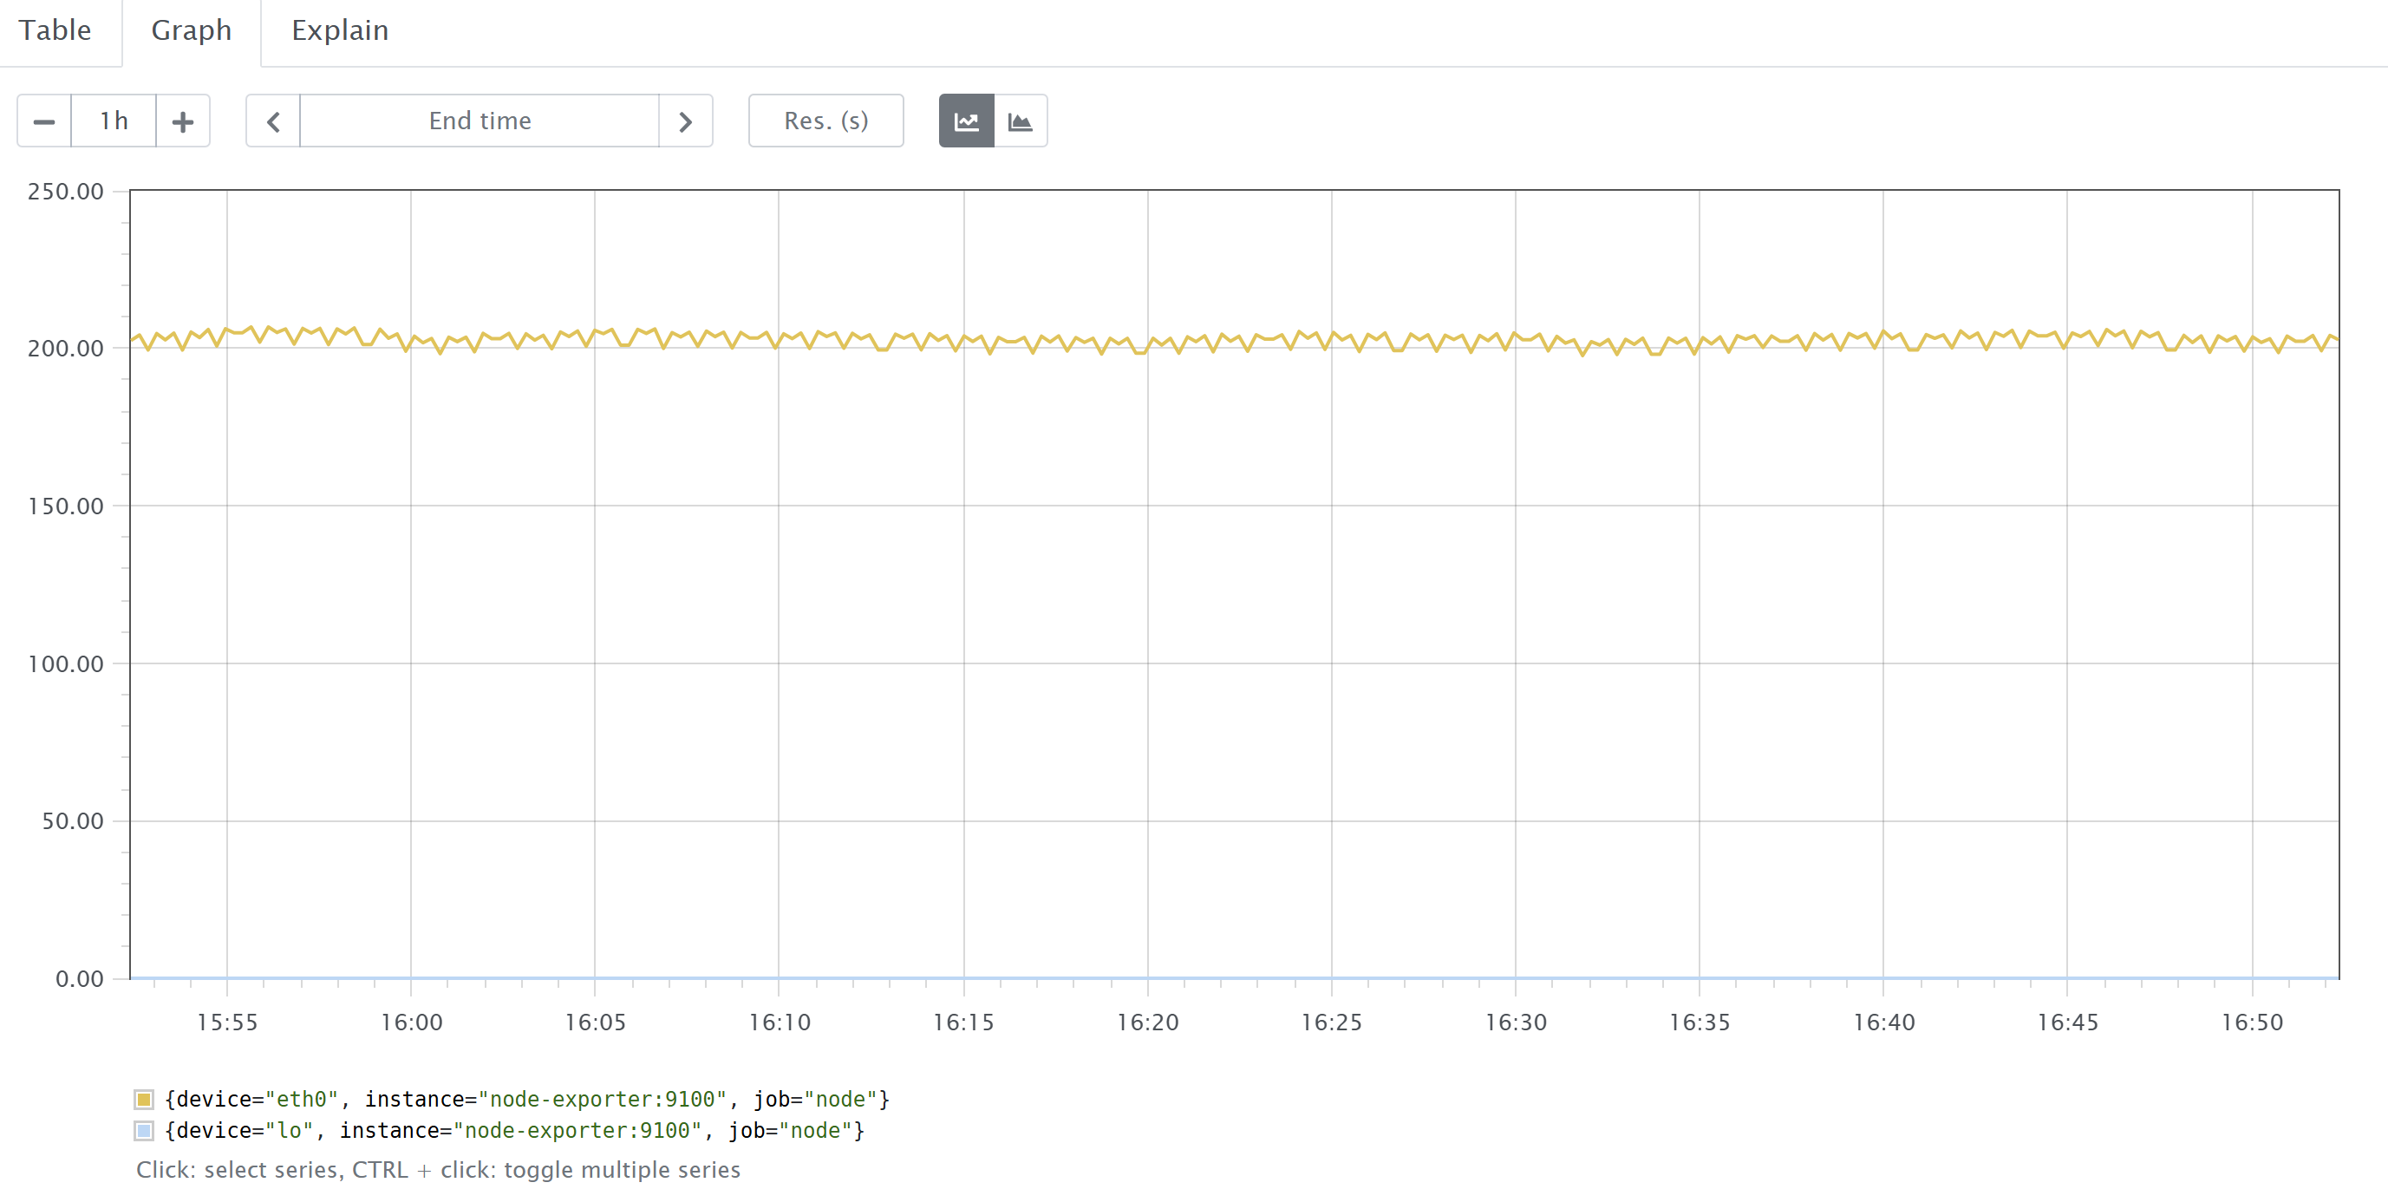
Task: Step forward end time with right chevron
Action: tap(685, 121)
